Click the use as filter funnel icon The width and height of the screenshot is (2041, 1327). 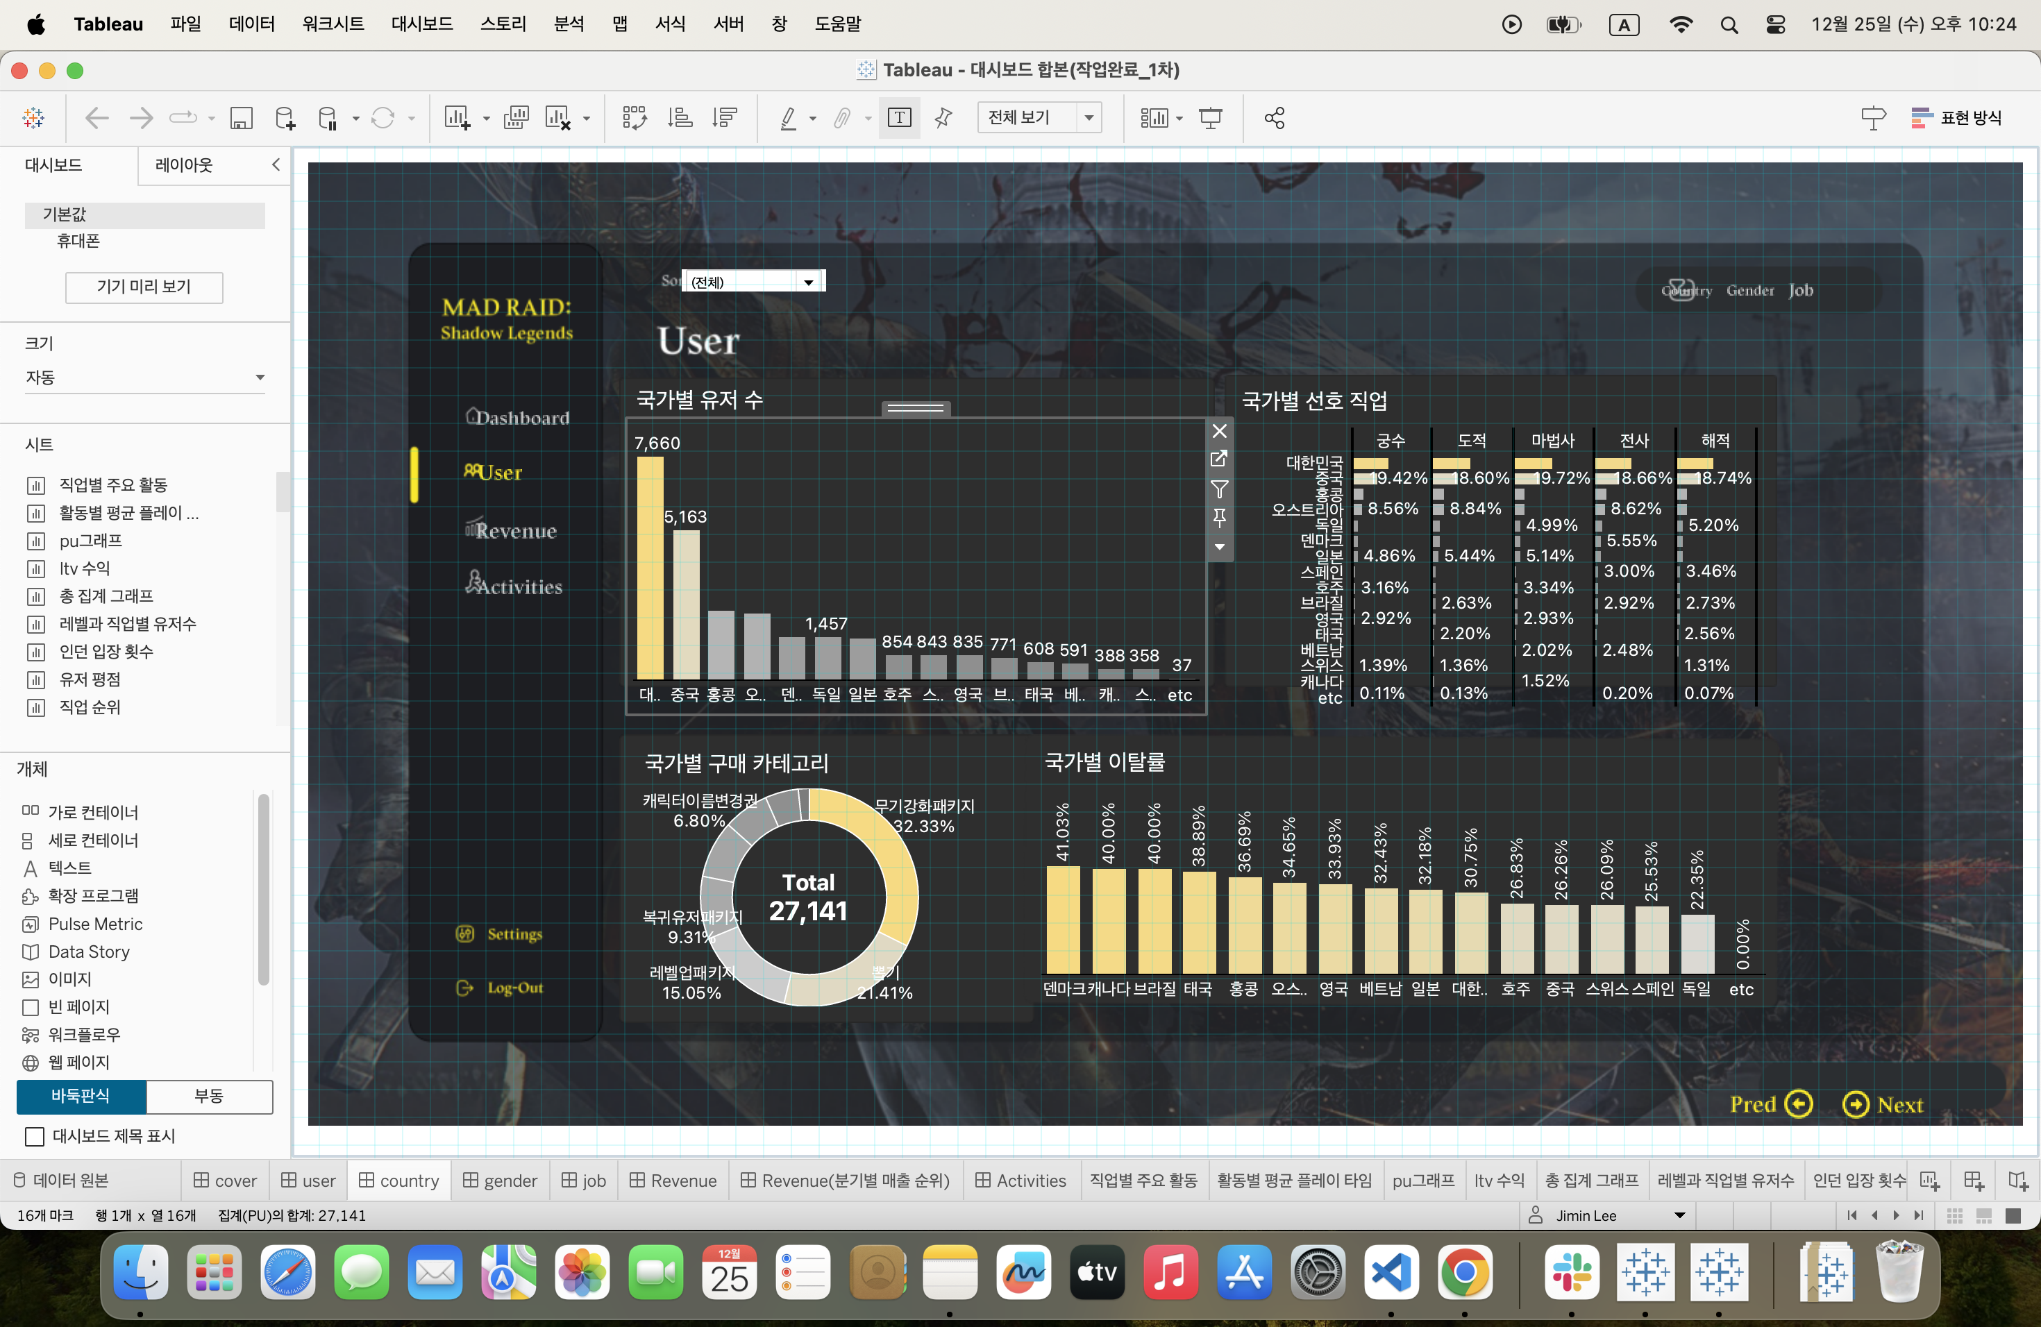1218,489
